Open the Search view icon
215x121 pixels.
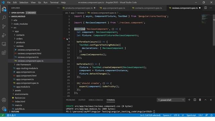[4, 17]
